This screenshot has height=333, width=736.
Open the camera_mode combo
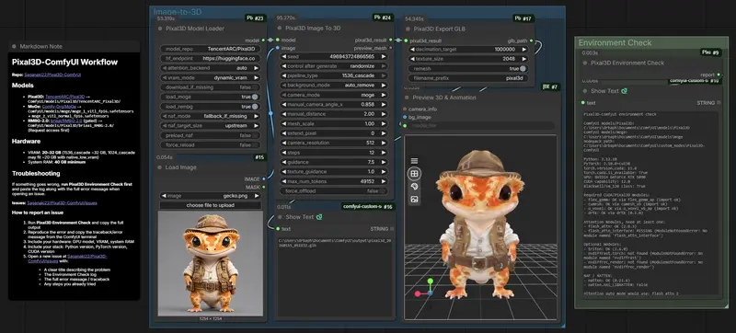coord(334,95)
